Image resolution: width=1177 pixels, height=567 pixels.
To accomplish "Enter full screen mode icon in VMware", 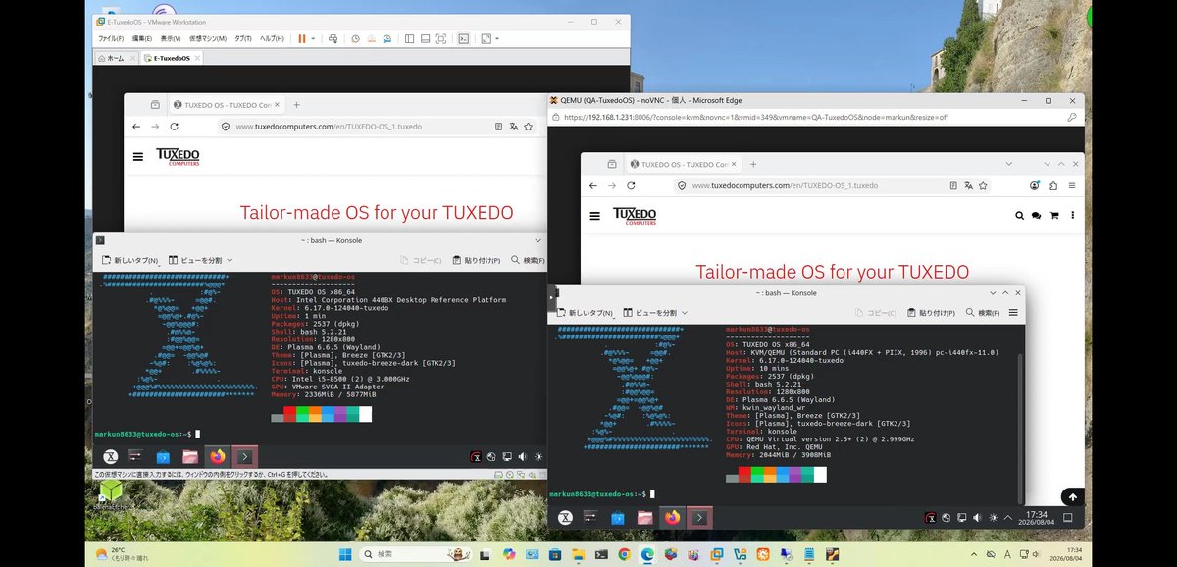I will [x=441, y=38].
